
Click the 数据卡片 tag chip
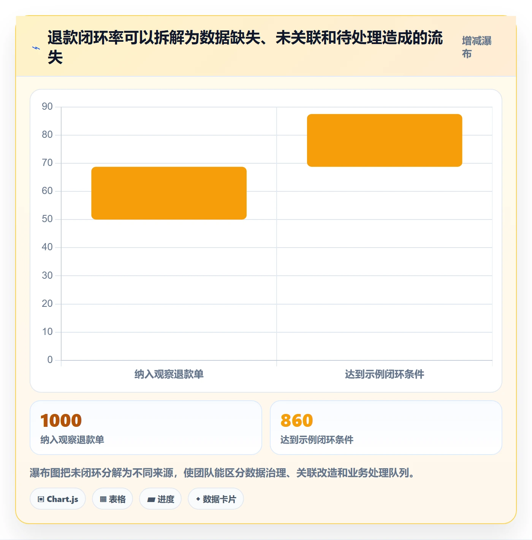pos(216,499)
